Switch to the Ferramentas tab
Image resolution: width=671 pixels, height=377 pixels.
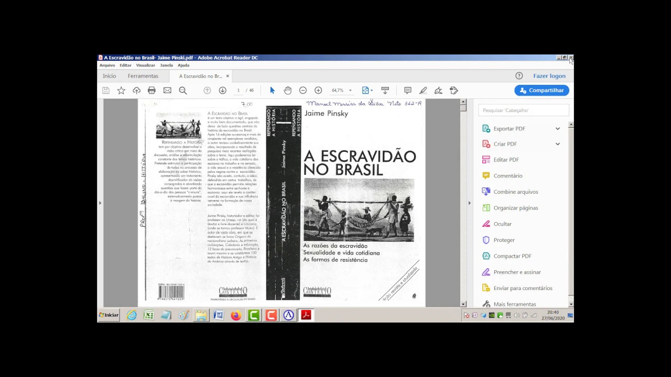coord(143,76)
